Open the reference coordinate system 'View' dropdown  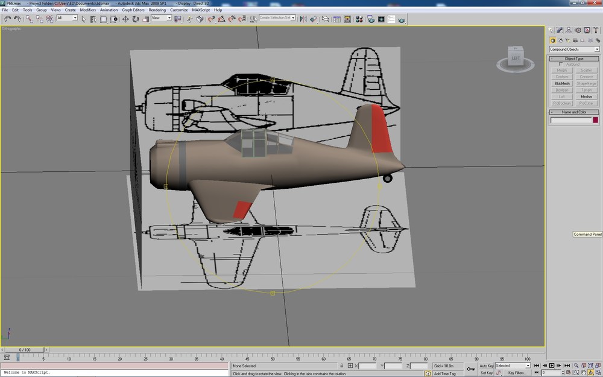162,17
